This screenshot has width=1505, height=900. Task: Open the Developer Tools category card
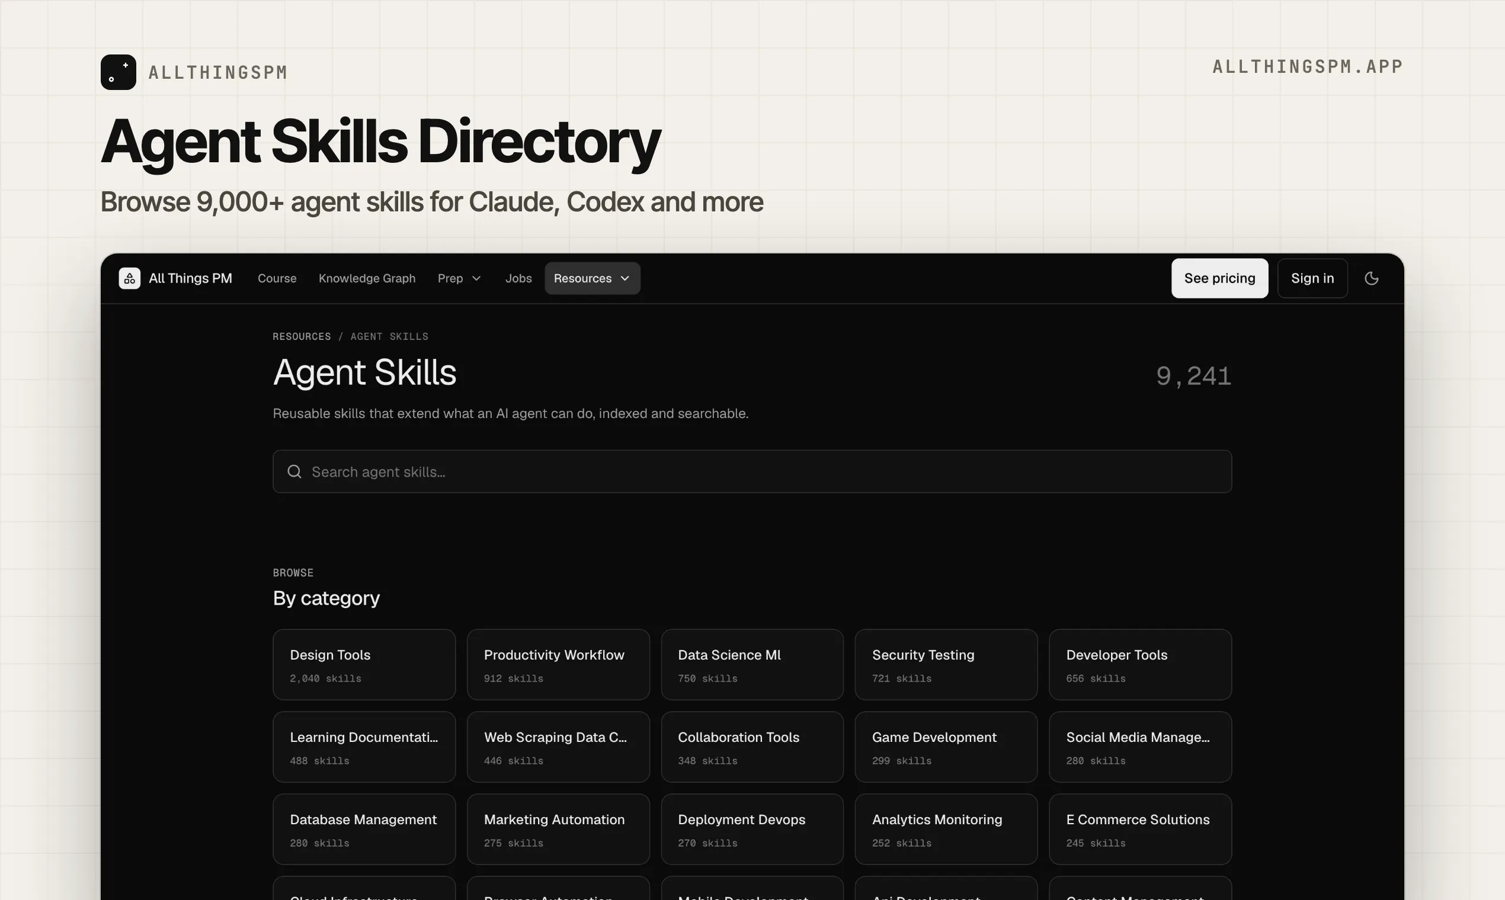[1140, 665]
